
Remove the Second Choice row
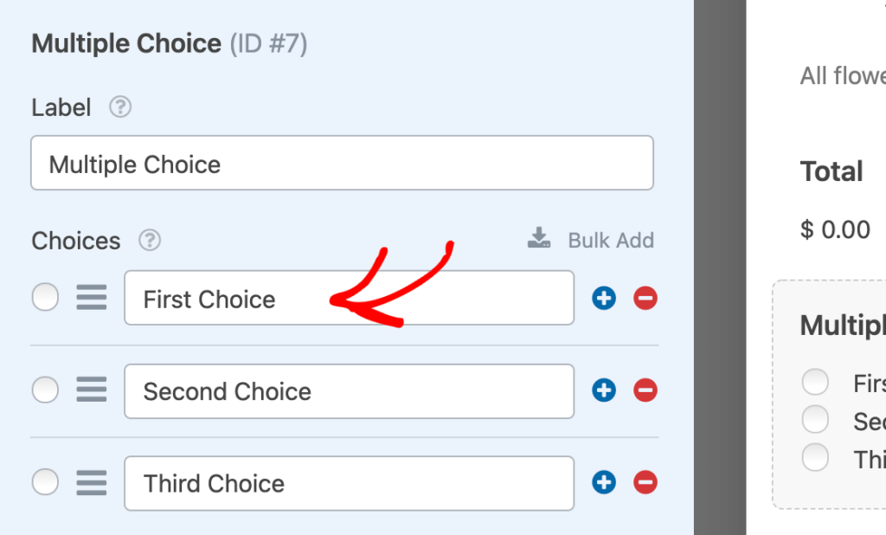[x=644, y=390]
